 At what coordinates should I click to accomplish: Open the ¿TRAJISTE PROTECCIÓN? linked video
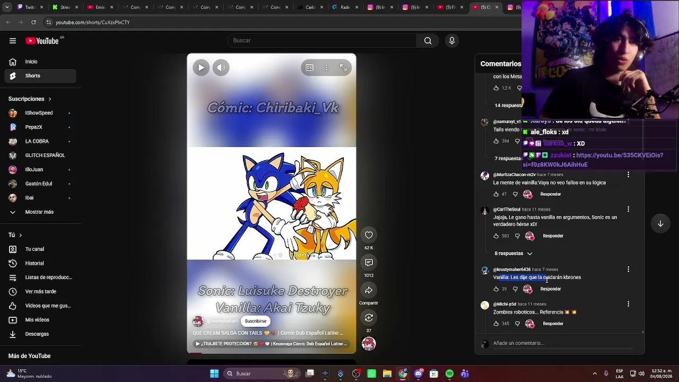click(x=271, y=344)
